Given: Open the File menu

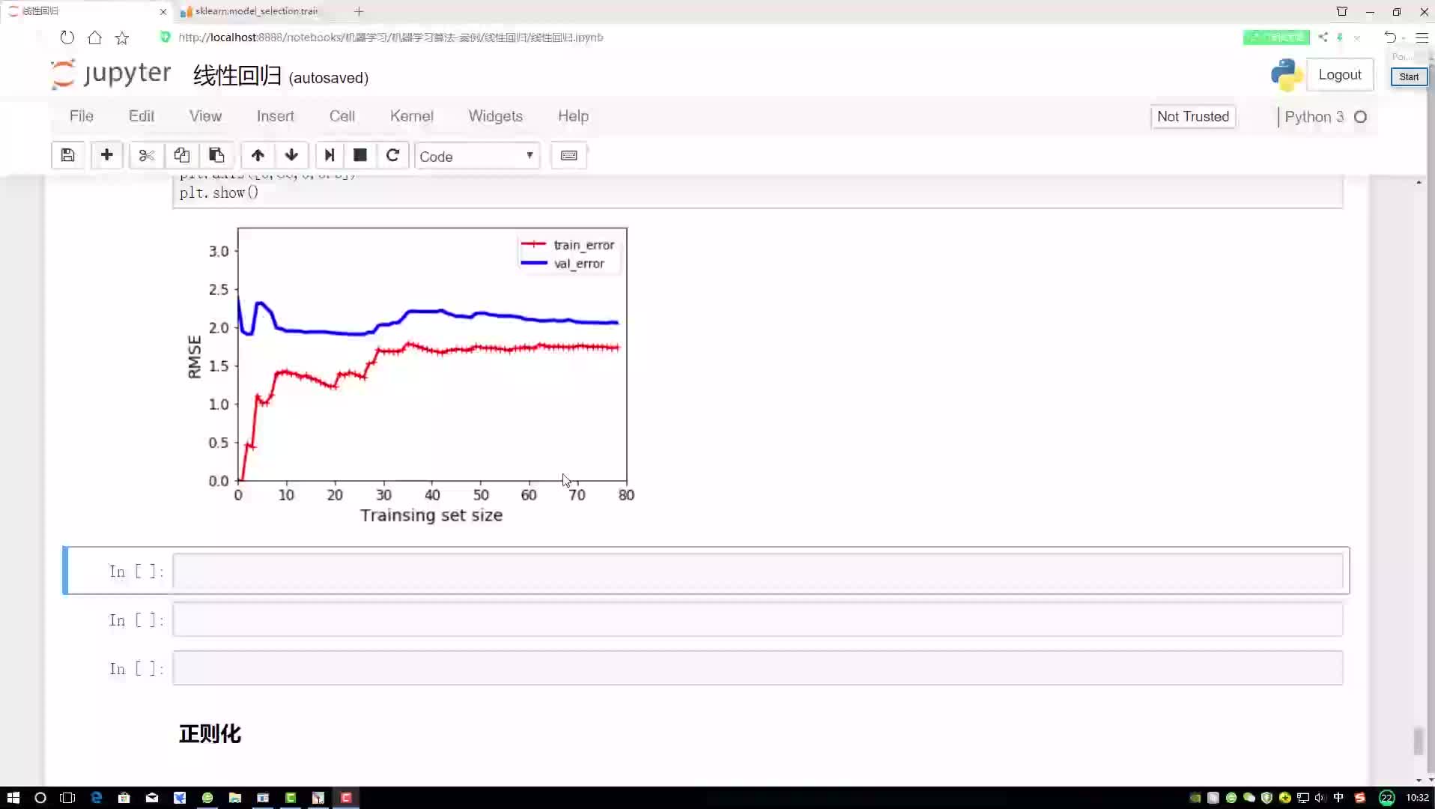Looking at the screenshot, I should tap(82, 116).
